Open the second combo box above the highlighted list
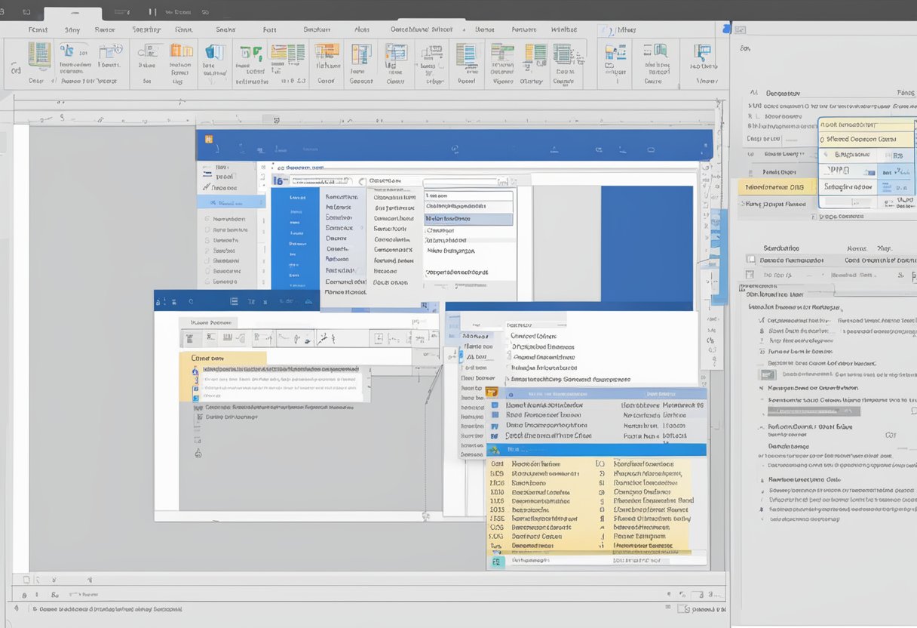This screenshot has height=628, width=917. [x=465, y=182]
